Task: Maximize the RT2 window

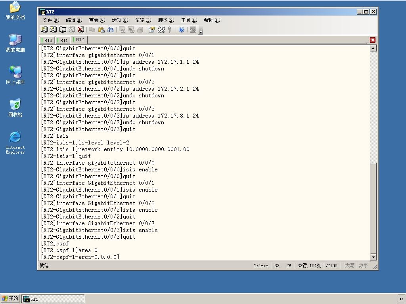Action: click(x=366, y=11)
